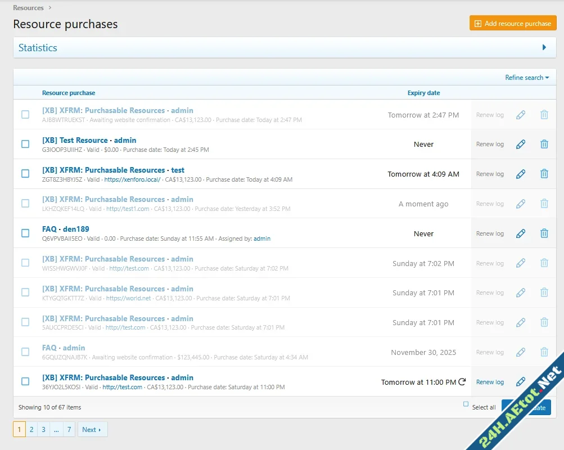The width and height of the screenshot is (564, 450).
Task: Click the edit pencil for [XB] Test Resource
Action: tap(520, 143)
